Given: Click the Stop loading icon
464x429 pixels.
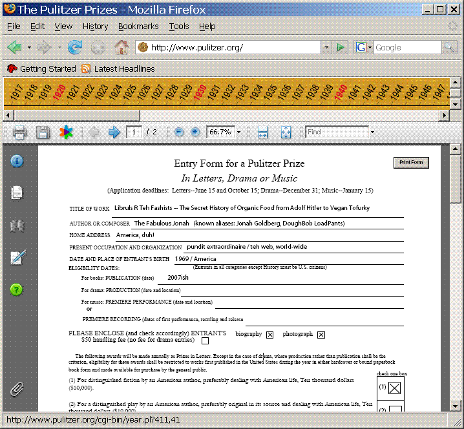Looking at the screenshot, I should point(98,47).
